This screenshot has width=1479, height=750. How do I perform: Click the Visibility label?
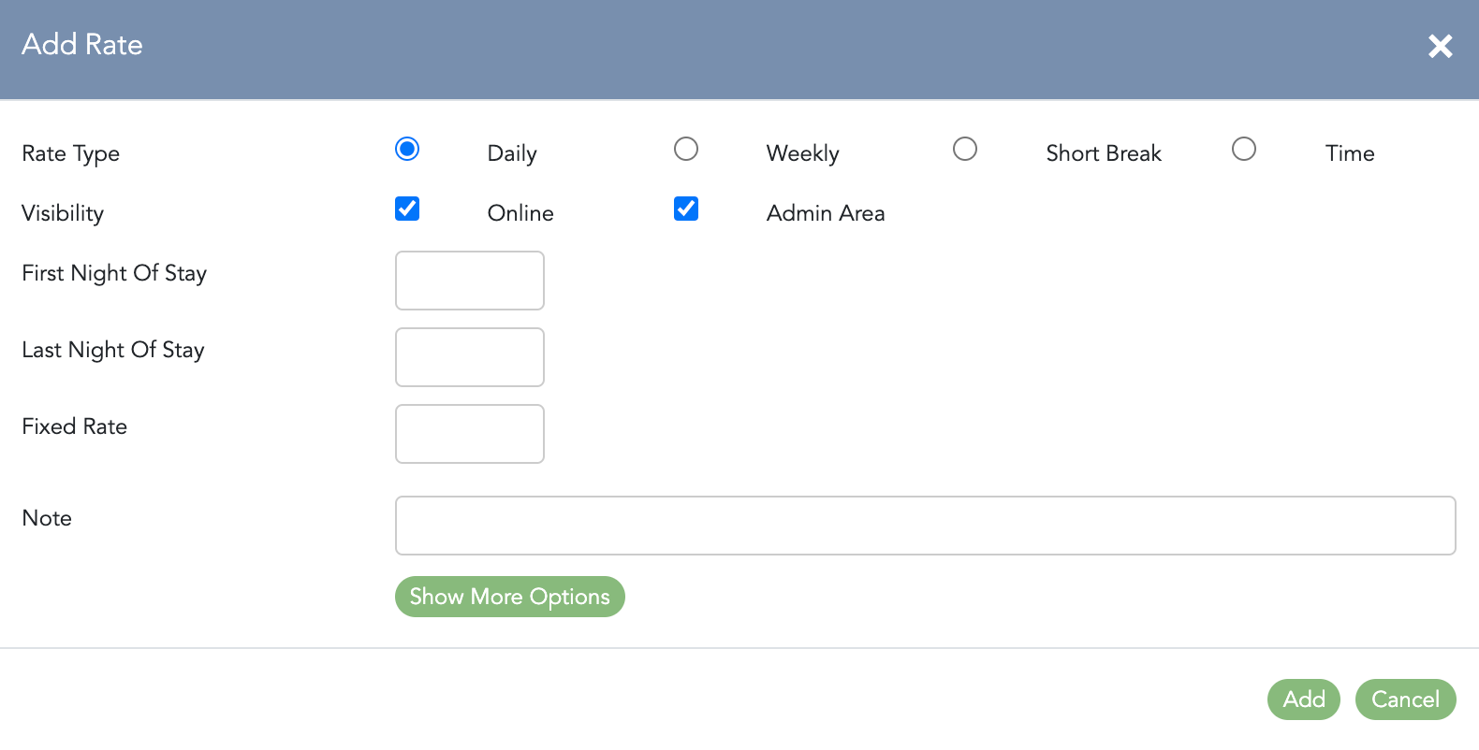63,213
